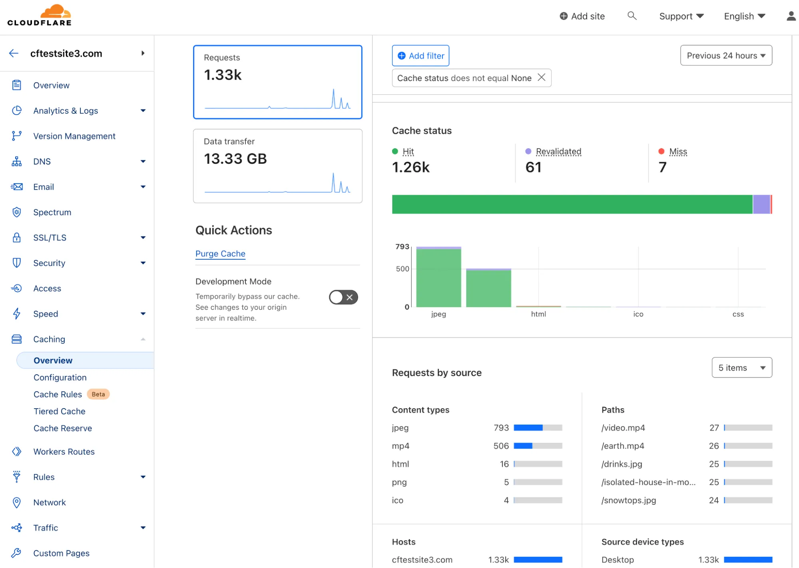The image size is (799, 568).
Task: Click the user account profile icon
Action: 790,16
